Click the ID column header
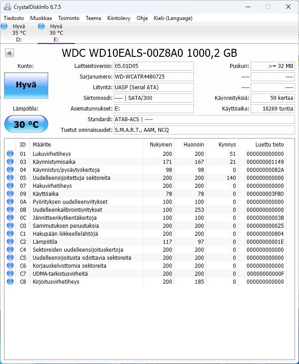The height and width of the screenshot is (364, 299). pos(23,144)
